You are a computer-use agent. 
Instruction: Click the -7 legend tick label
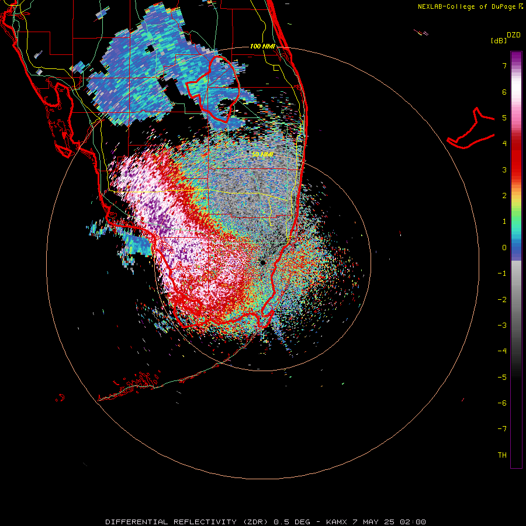click(x=502, y=429)
